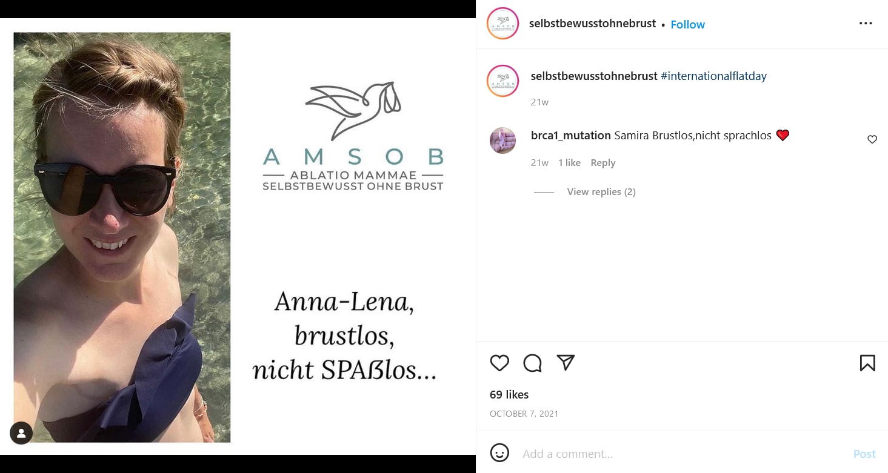View the comment's 1 like count

coord(569,162)
